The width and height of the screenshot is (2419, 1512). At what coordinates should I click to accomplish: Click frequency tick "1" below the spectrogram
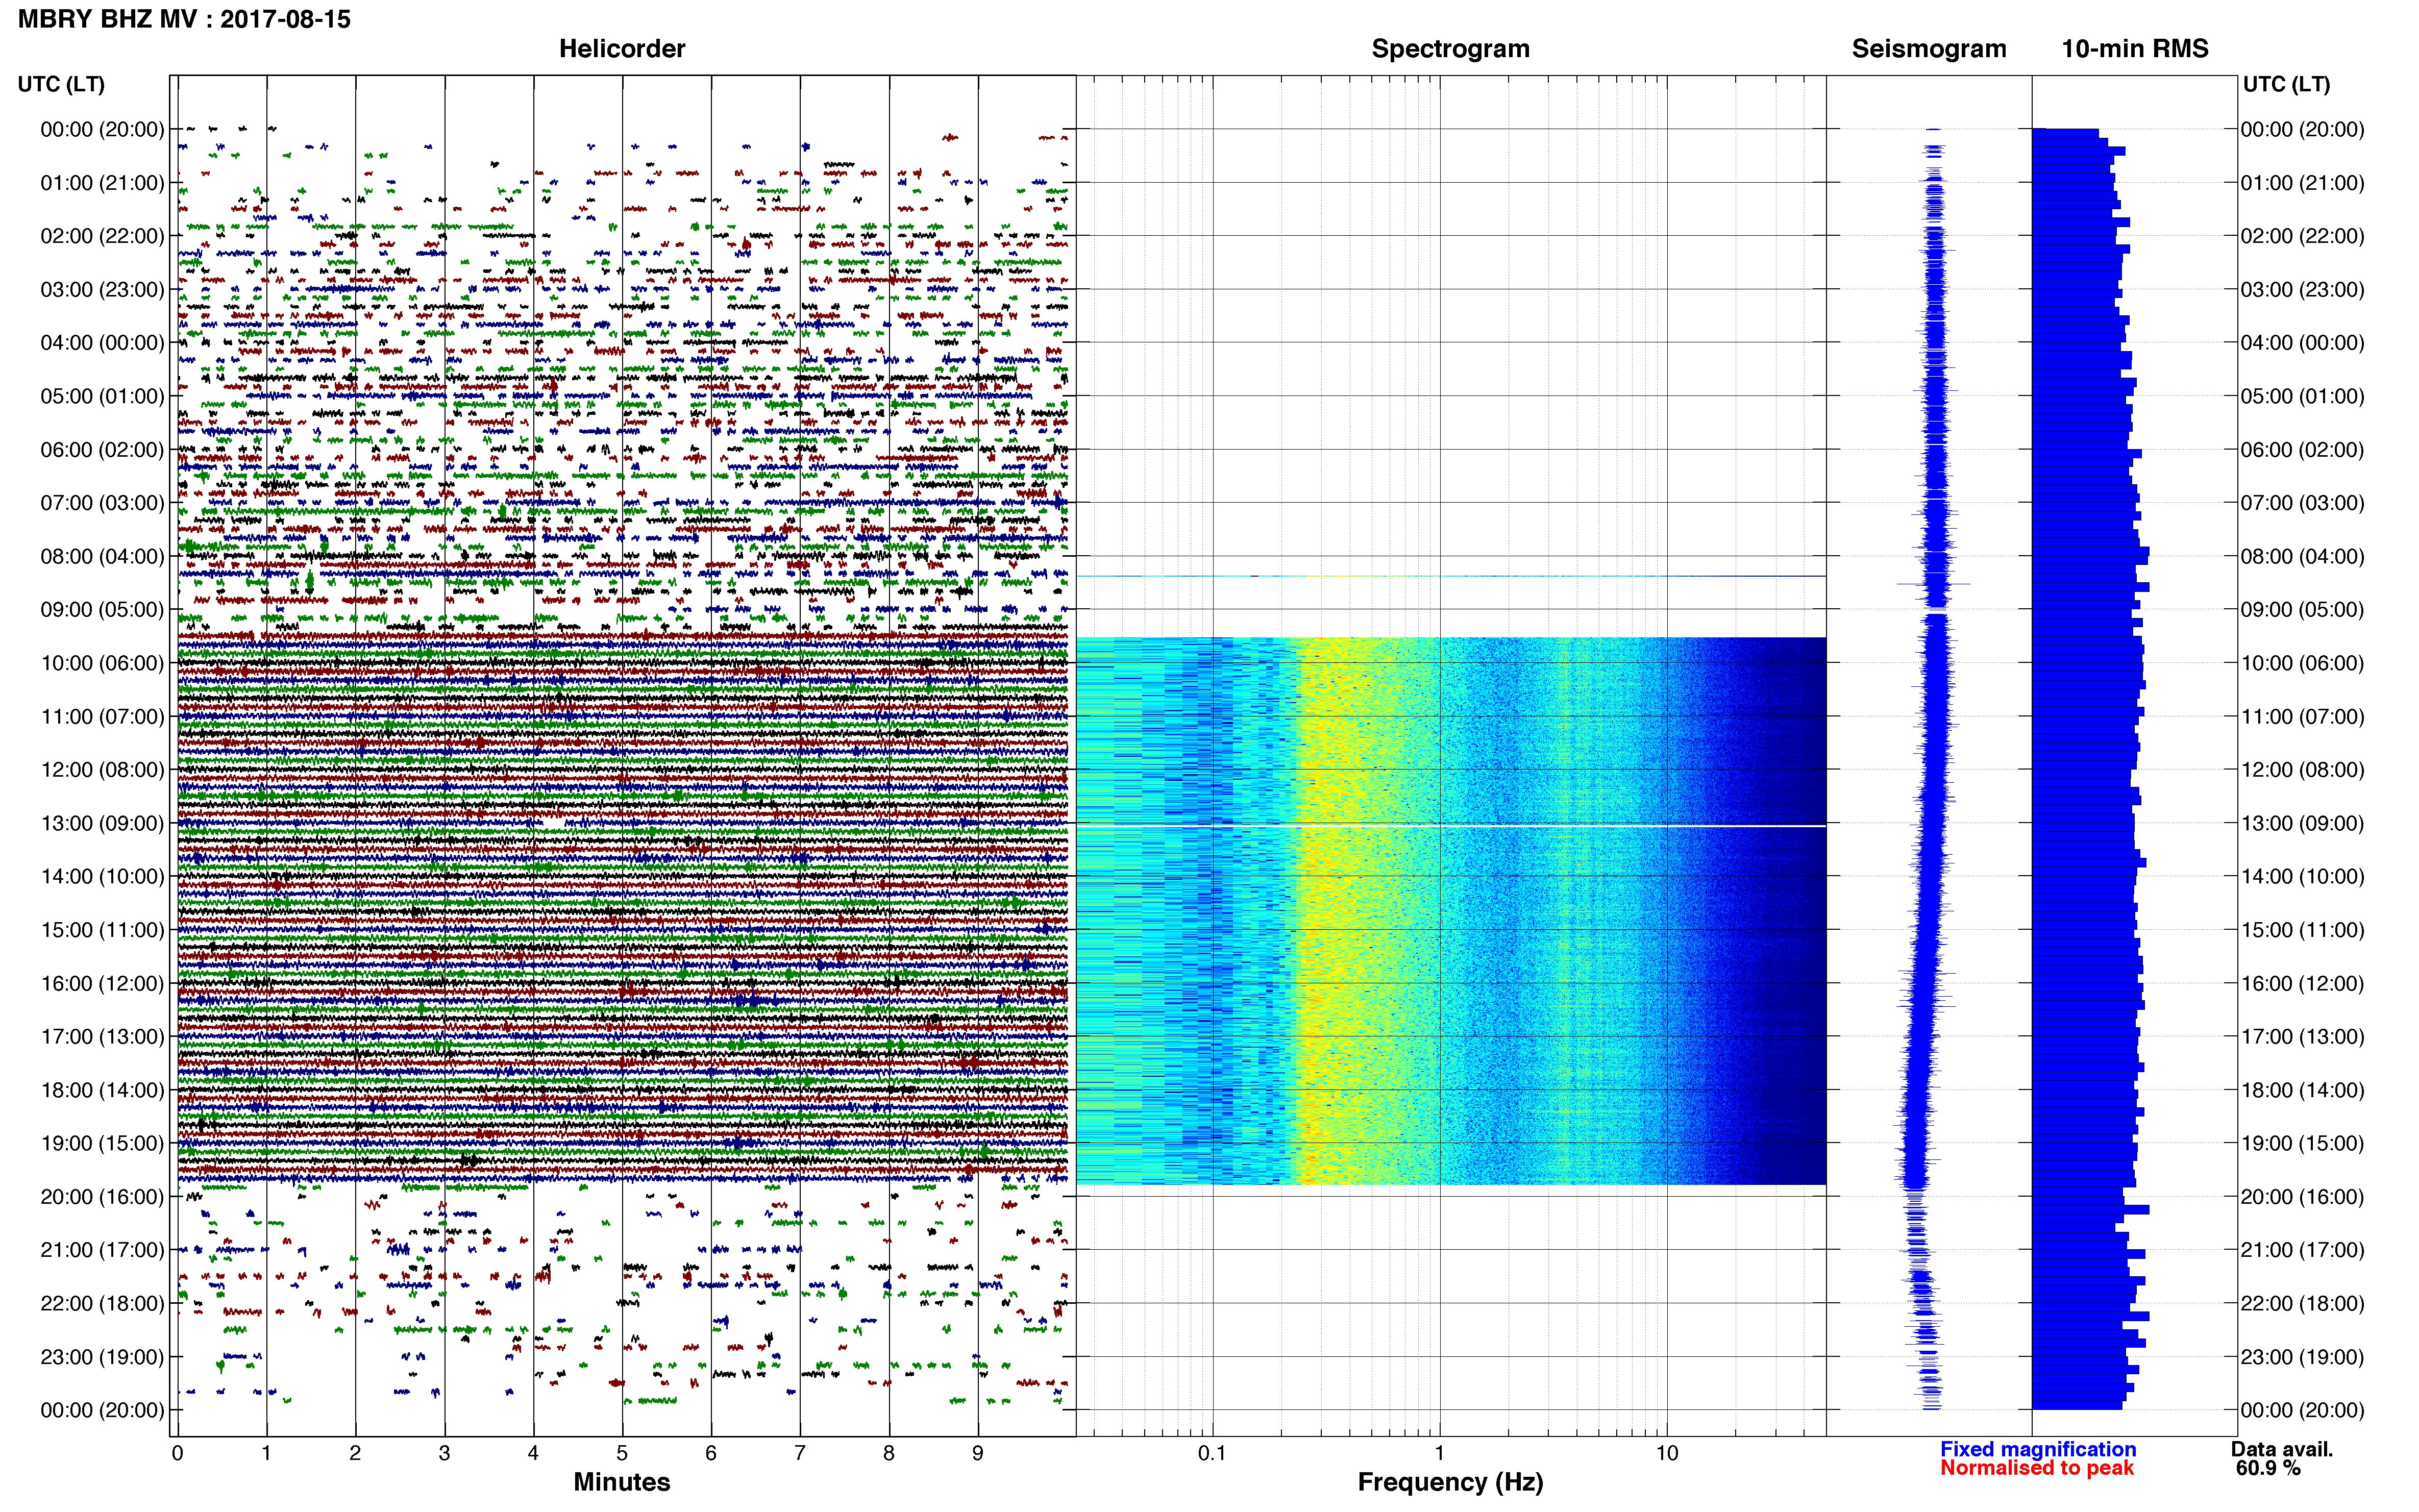coord(1439,1453)
